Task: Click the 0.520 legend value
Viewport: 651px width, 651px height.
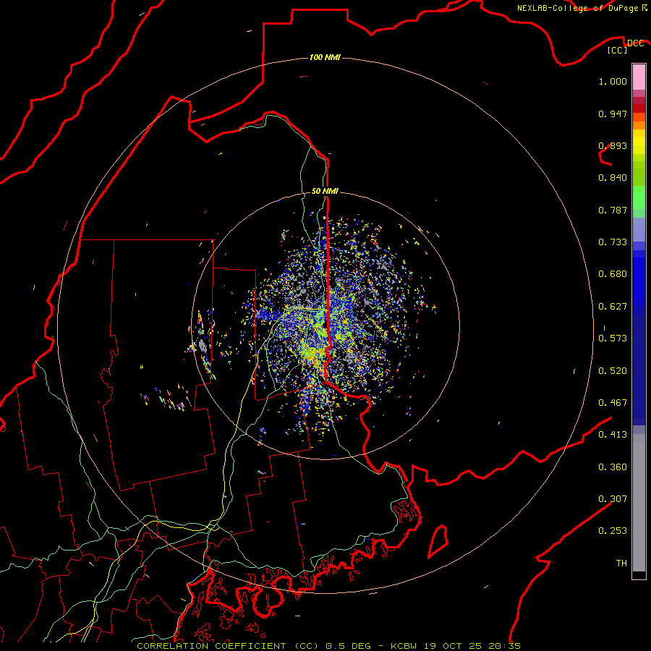Action: pyautogui.click(x=613, y=371)
